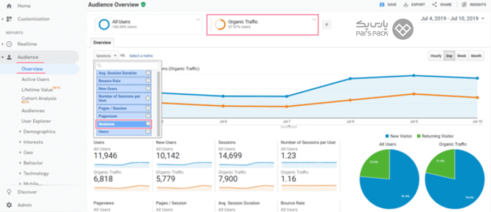
Task: Open the Lifetime Value report
Action: pos(37,90)
